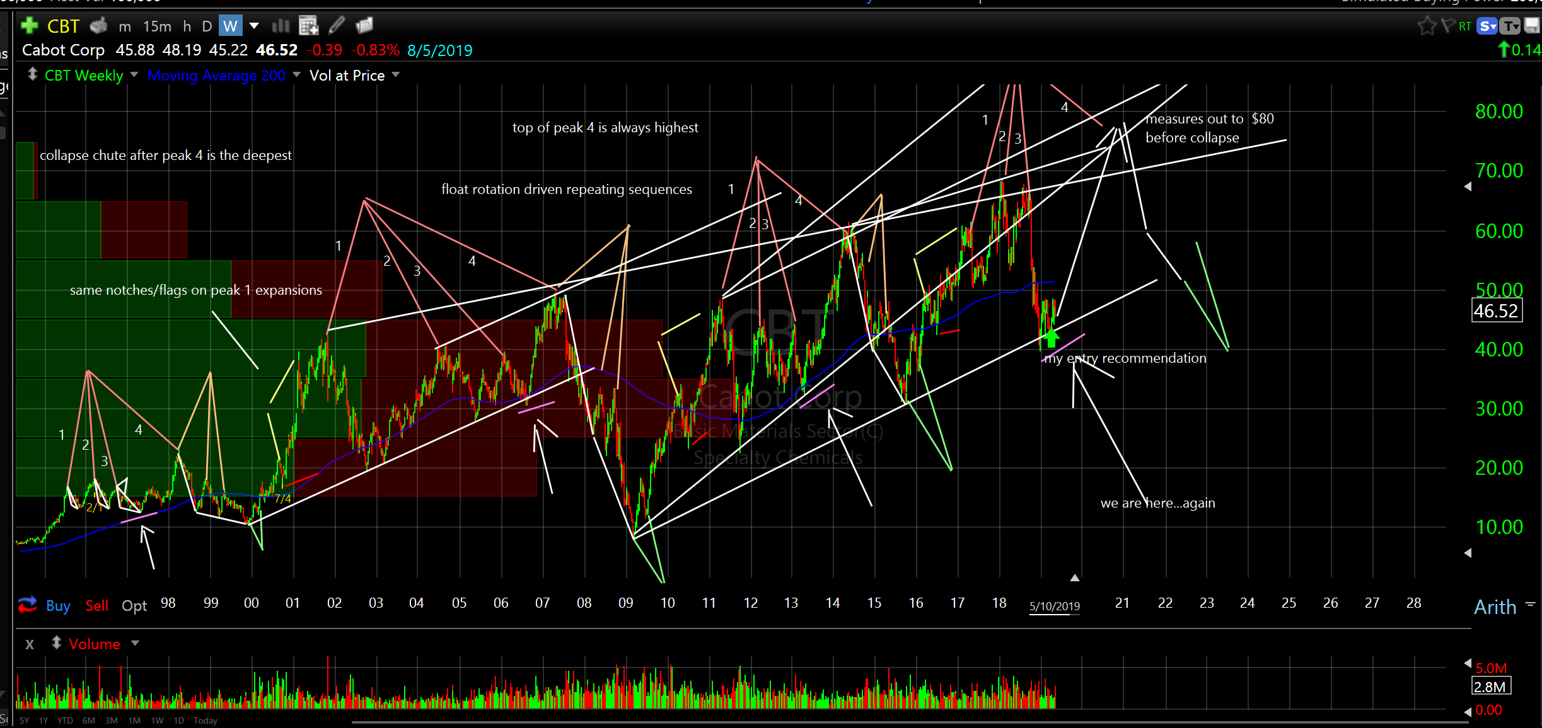The width and height of the screenshot is (1542, 728).
Task: Expand the timeframe dropdown arrow beside W
Action: coord(254,26)
